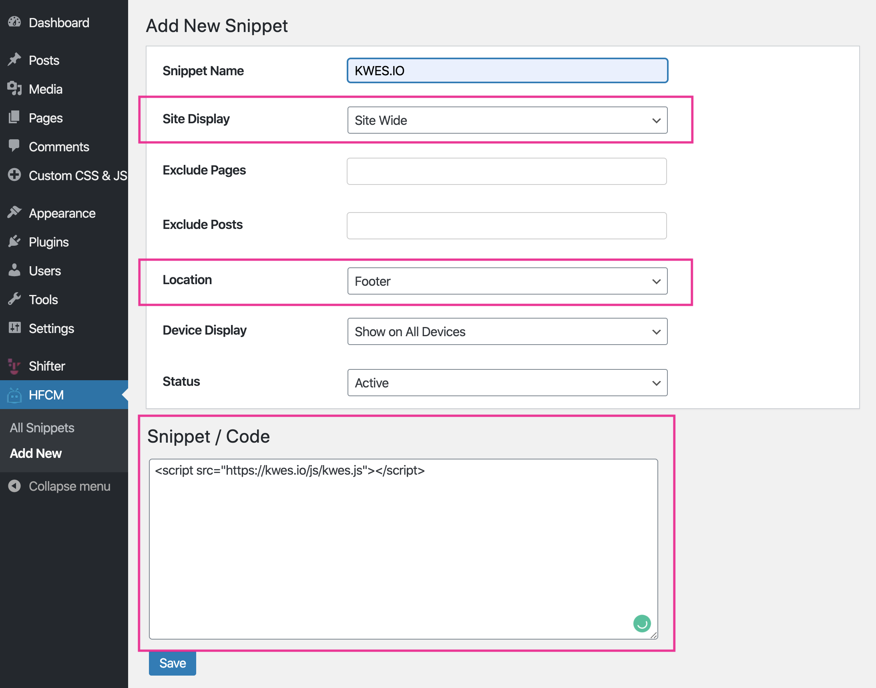Click the Shifter logo icon

[x=14, y=366]
